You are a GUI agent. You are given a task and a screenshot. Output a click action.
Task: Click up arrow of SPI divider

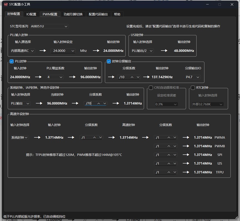(169, 155)
